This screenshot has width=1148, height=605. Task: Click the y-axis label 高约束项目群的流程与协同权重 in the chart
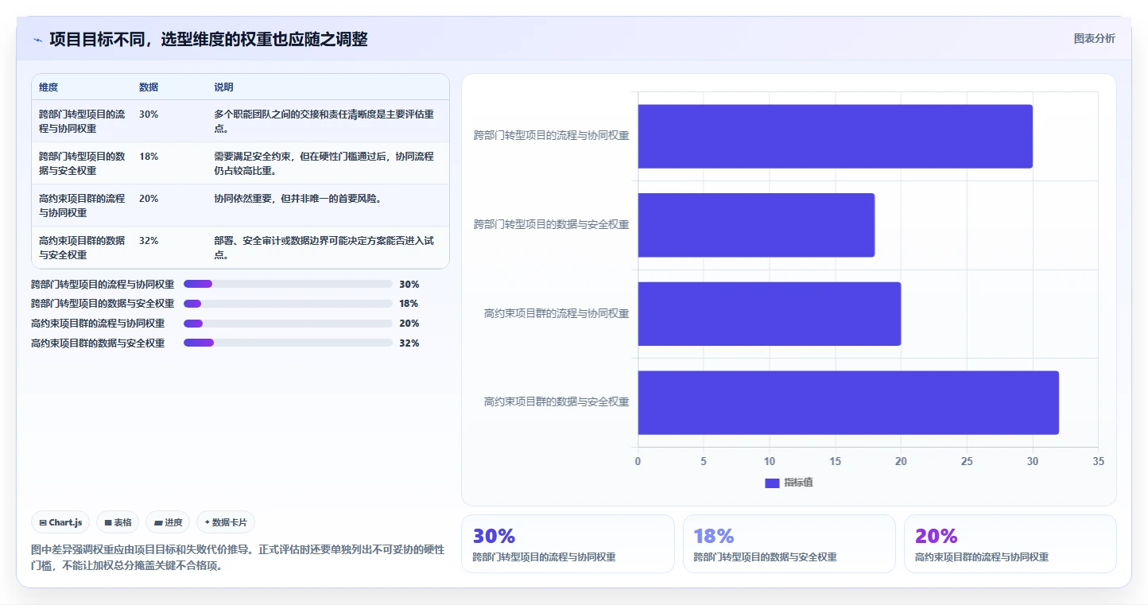[557, 313]
